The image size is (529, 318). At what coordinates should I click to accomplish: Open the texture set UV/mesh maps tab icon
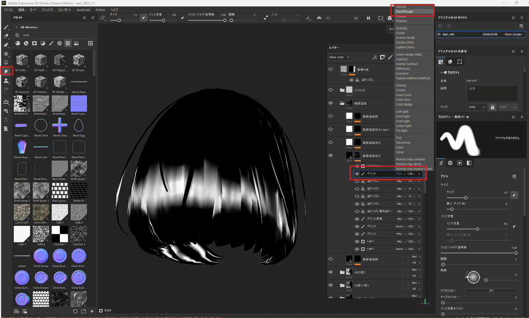pyautogui.click(x=459, y=62)
